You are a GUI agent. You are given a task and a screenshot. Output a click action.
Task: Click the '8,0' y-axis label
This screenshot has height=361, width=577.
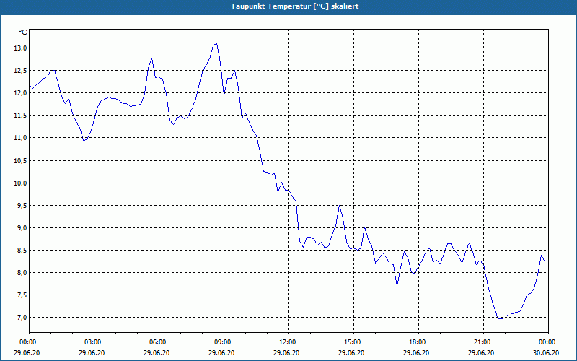click(22, 273)
